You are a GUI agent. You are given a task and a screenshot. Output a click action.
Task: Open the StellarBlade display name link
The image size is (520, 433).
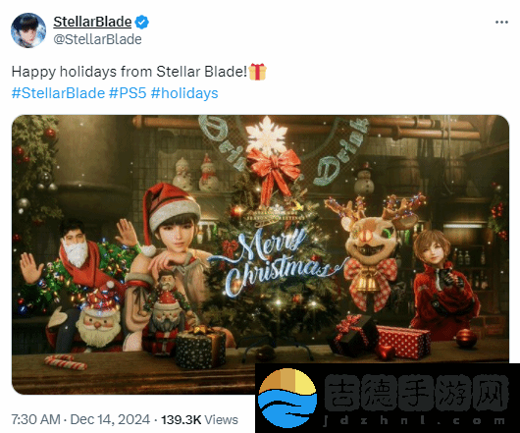(92, 22)
